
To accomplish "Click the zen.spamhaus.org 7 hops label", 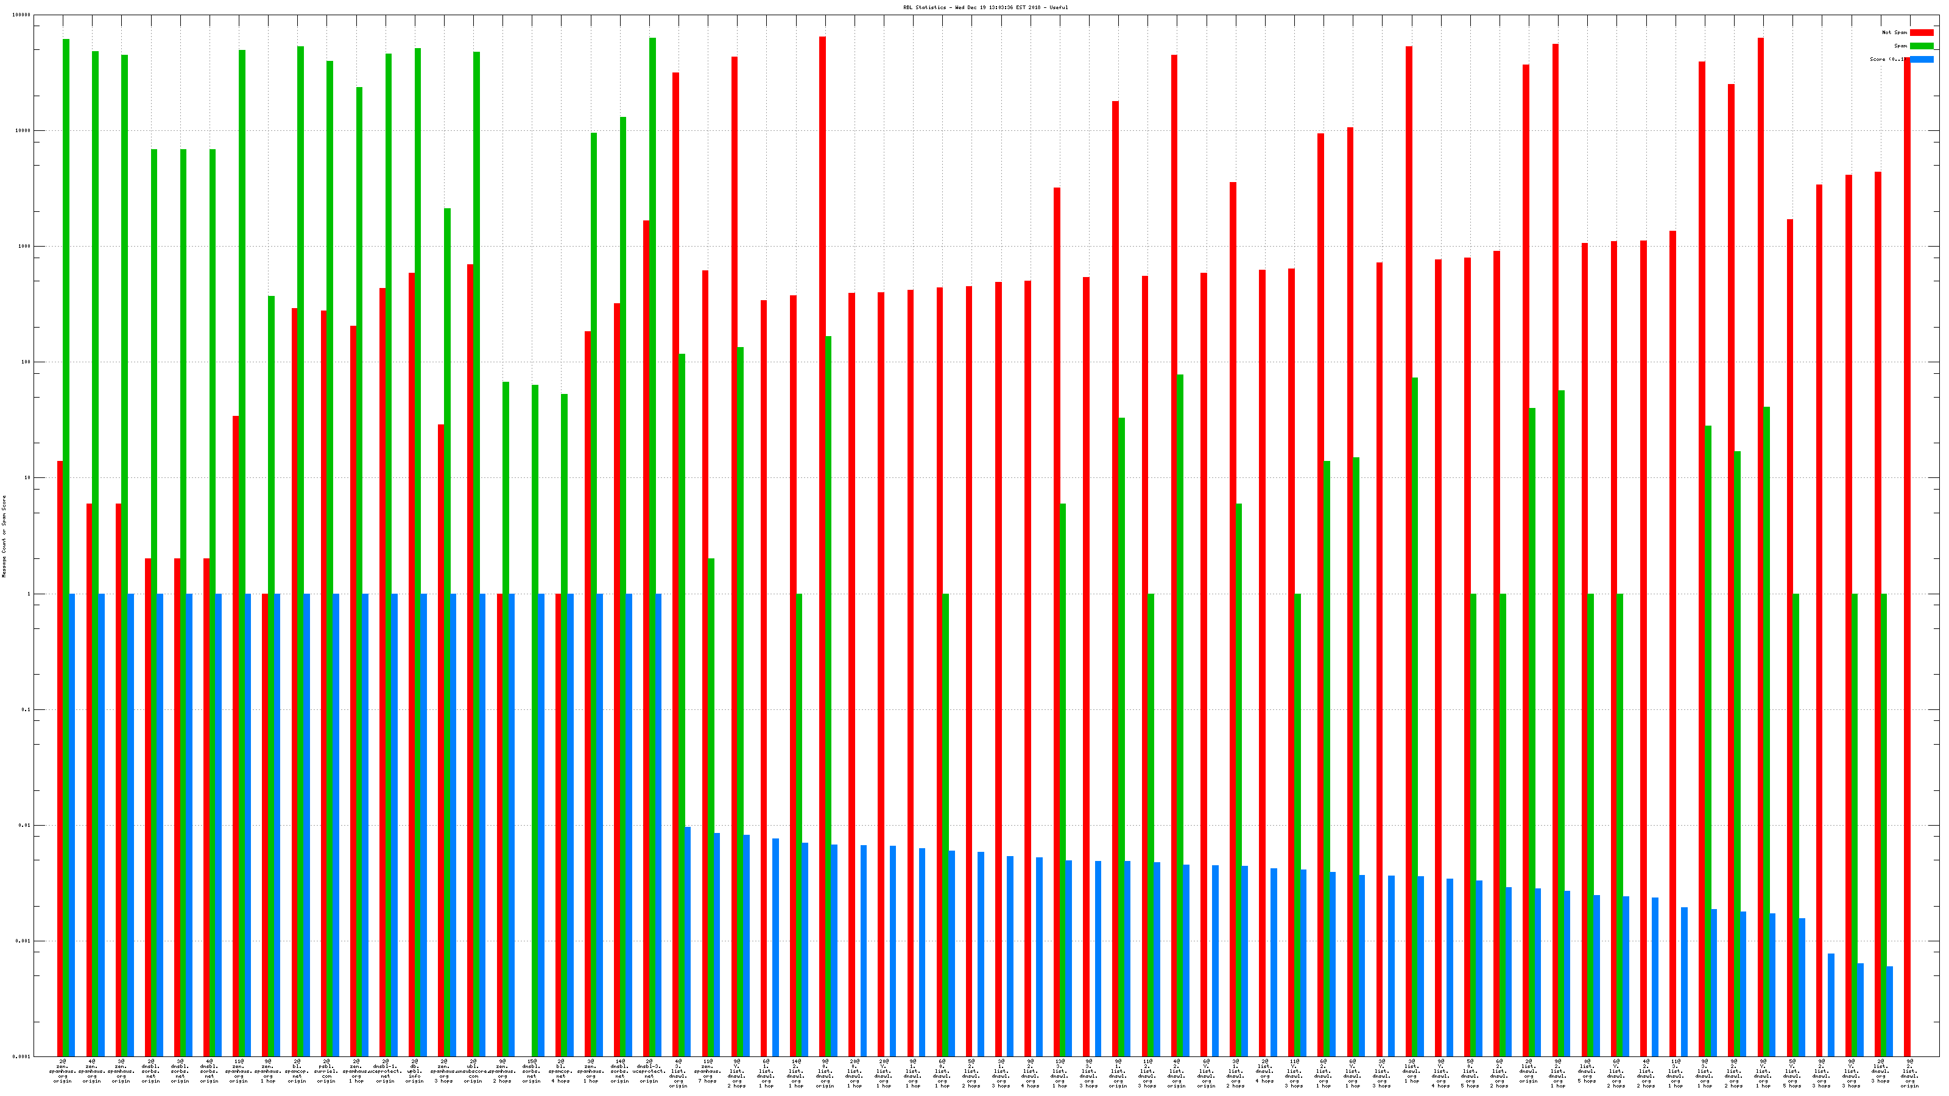I will tap(707, 1071).
